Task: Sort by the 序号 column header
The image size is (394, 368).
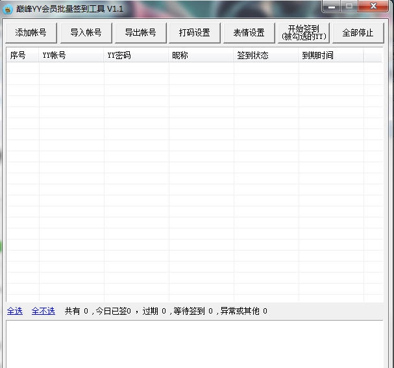Action: point(23,55)
